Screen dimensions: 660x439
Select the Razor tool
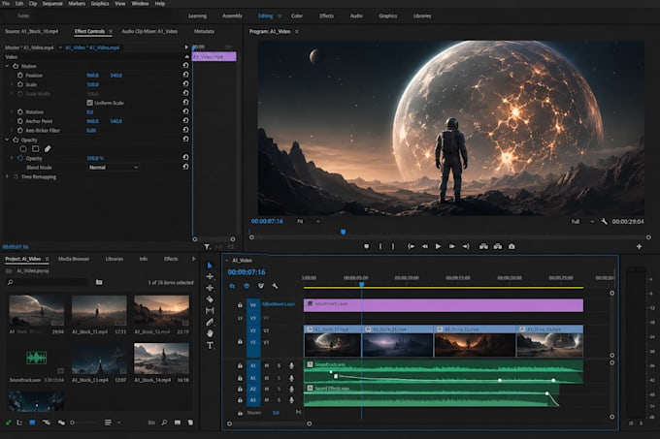tap(210, 299)
